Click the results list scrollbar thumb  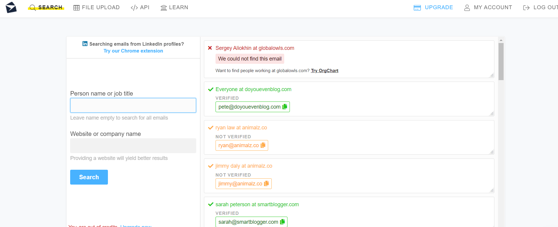[x=501, y=61]
